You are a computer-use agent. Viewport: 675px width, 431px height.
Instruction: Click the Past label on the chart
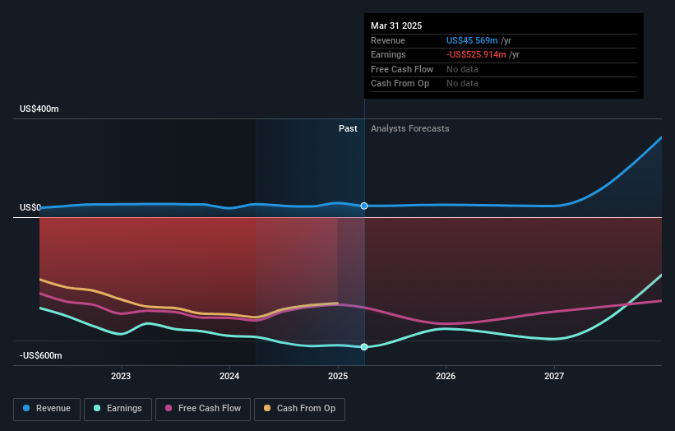click(348, 129)
